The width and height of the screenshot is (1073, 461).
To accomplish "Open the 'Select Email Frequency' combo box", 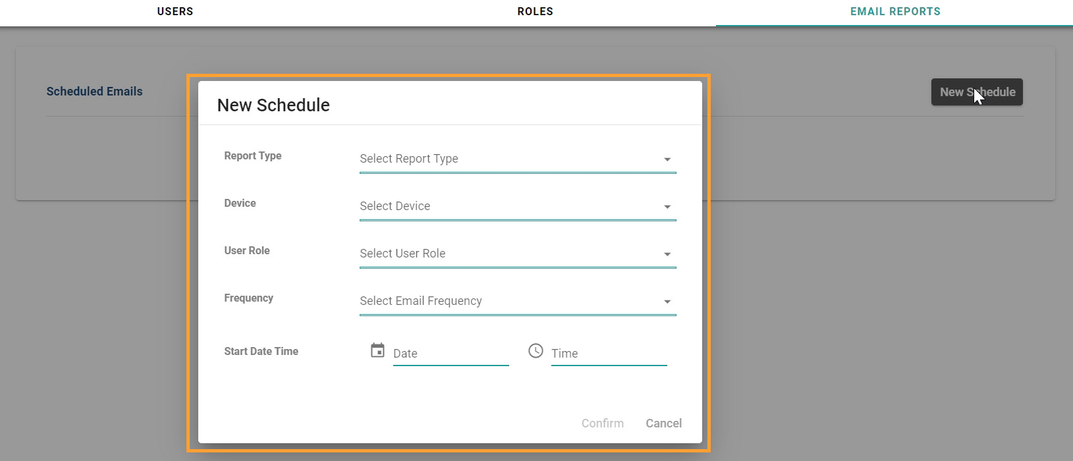I will pos(507,302).
